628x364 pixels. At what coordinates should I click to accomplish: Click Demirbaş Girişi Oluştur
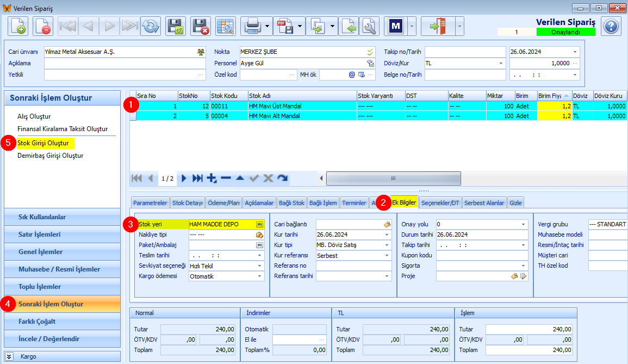click(50, 156)
